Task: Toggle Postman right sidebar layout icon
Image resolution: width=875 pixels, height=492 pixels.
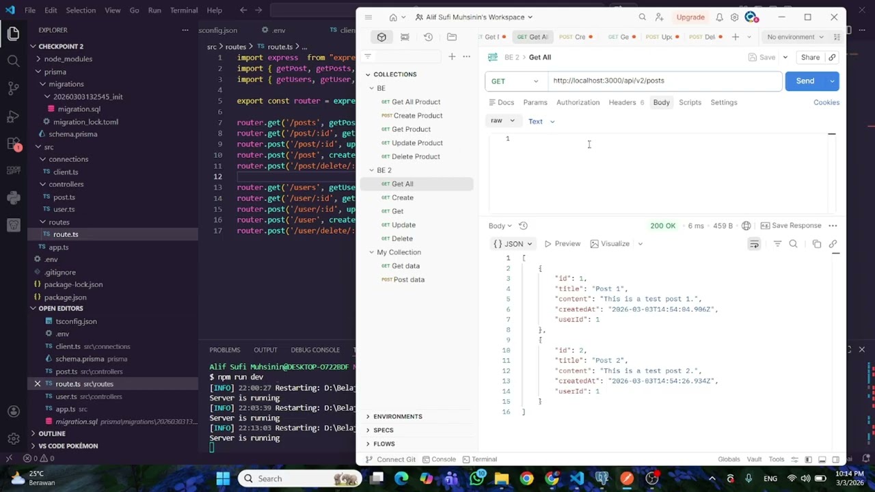Action: tap(836, 459)
